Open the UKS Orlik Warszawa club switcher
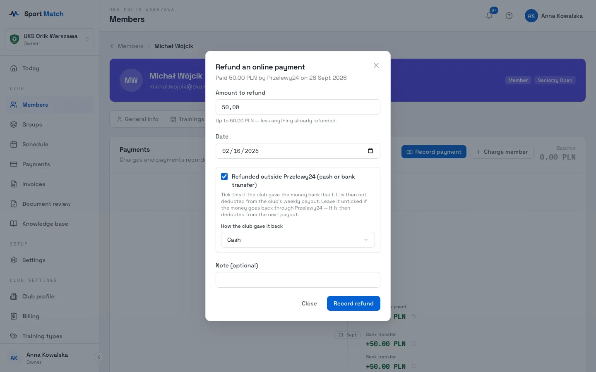596x372 pixels. click(x=50, y=39)
